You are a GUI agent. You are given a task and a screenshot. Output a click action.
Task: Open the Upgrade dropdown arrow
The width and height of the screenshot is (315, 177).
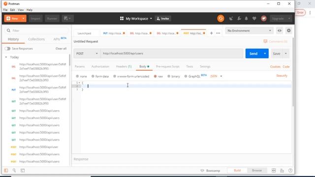tap(289, 19)
